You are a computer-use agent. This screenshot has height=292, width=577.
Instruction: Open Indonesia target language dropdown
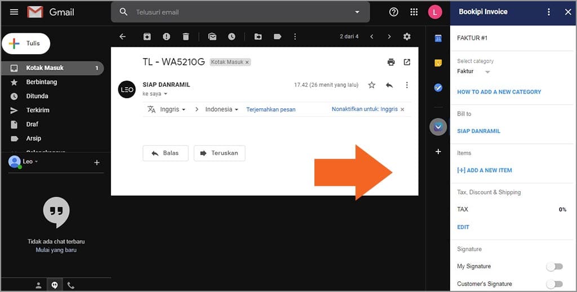222,109
